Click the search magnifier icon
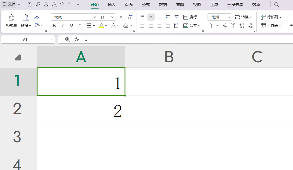 [276, 4]
